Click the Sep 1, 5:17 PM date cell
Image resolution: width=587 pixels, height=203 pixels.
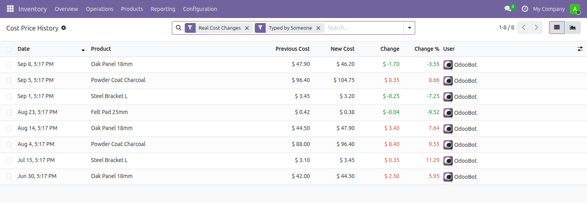click(x=36, y=96)
